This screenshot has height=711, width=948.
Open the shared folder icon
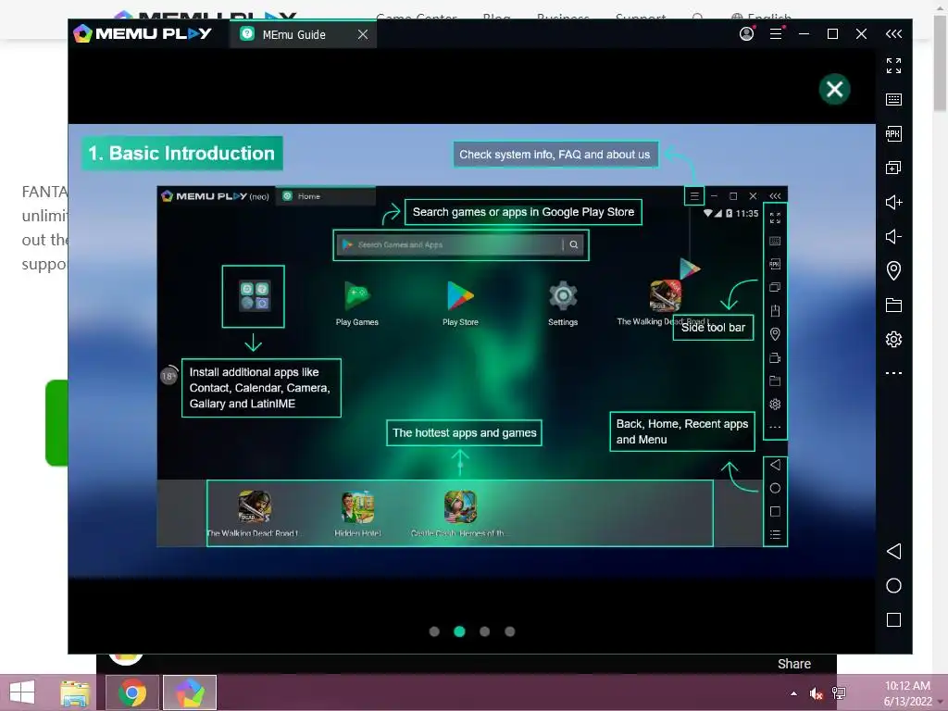click(x=893, y=305)
